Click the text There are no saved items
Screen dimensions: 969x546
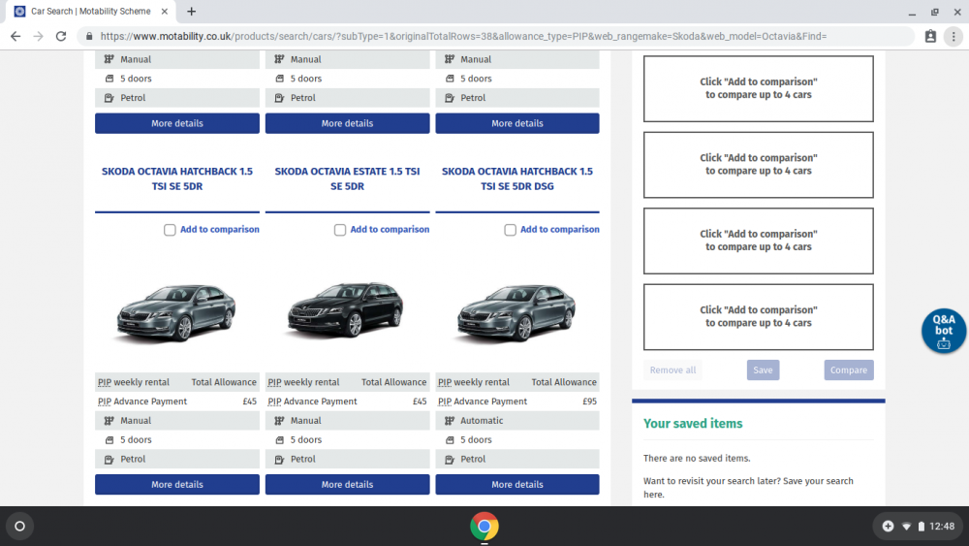[x=697, y=458]
